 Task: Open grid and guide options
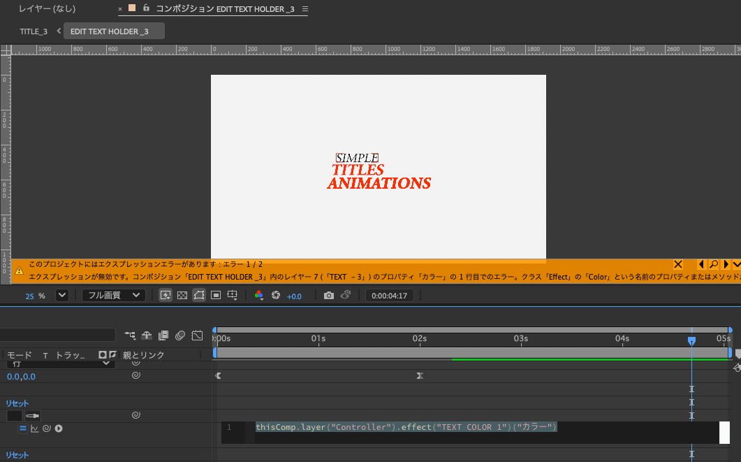tap(233, 296)
